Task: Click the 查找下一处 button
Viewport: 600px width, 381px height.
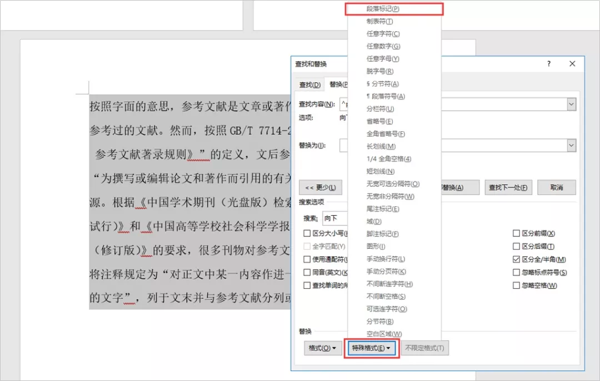Action: pyautogui.click(x=507, y=187)
